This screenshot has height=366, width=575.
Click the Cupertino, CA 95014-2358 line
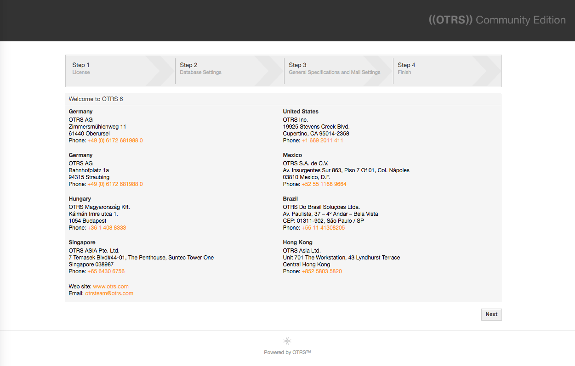tap(316, 134)
